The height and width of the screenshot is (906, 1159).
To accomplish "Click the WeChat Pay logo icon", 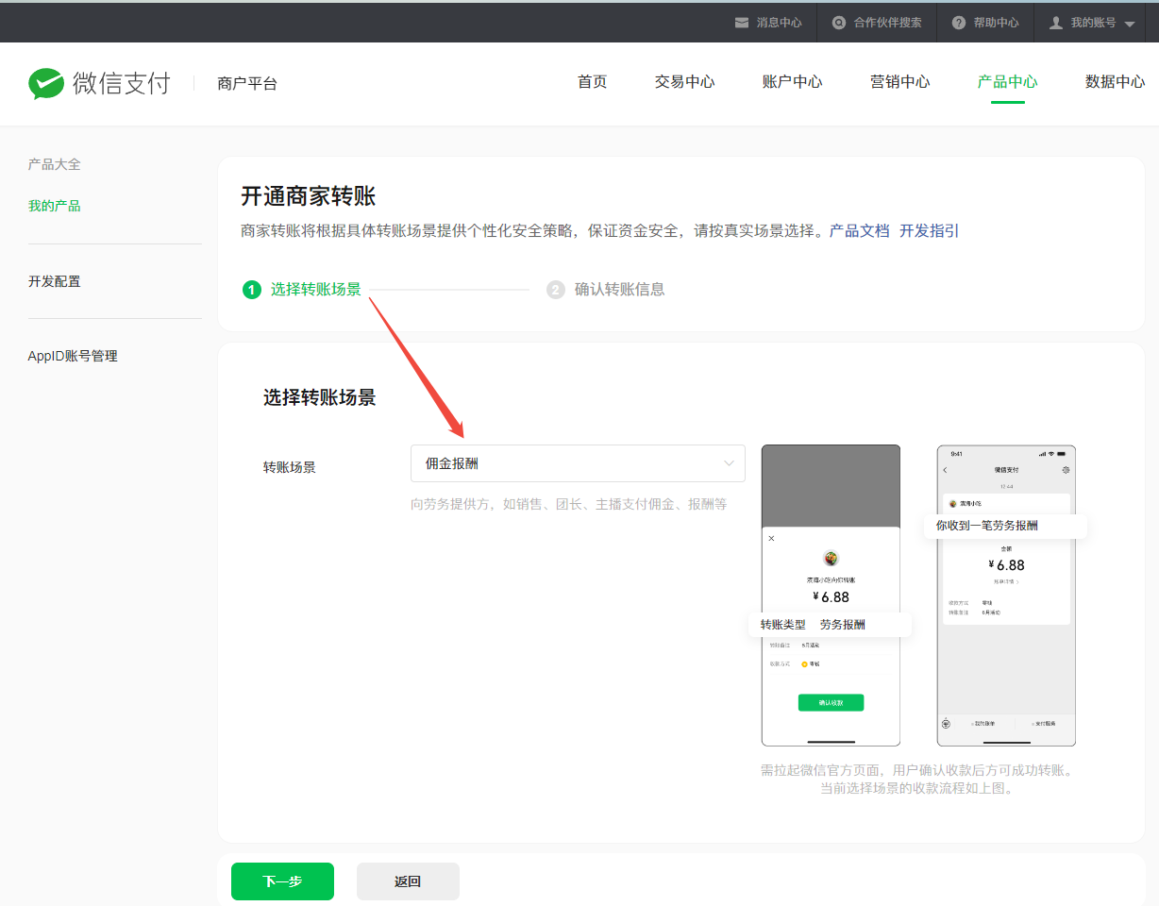I will (46, 83).
